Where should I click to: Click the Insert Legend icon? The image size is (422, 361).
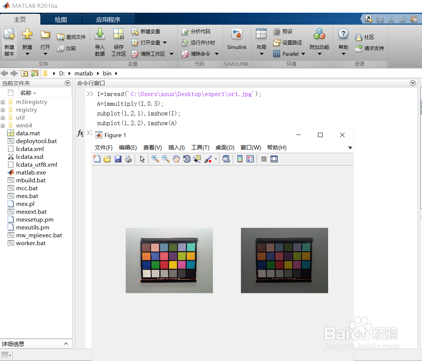[x=250, y=159]
